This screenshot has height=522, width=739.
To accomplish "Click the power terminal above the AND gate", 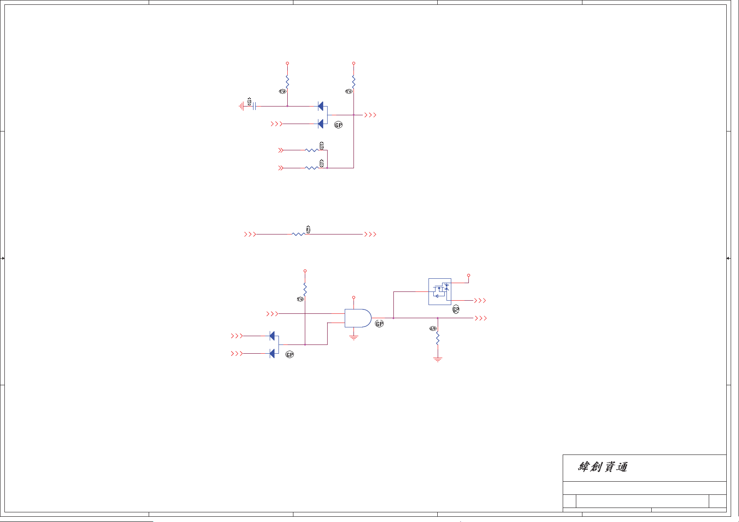I will coord(353,298).
